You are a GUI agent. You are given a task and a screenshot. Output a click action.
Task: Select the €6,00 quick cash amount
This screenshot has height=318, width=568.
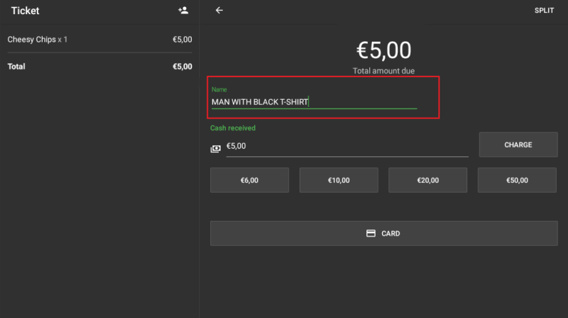(249, 180)
